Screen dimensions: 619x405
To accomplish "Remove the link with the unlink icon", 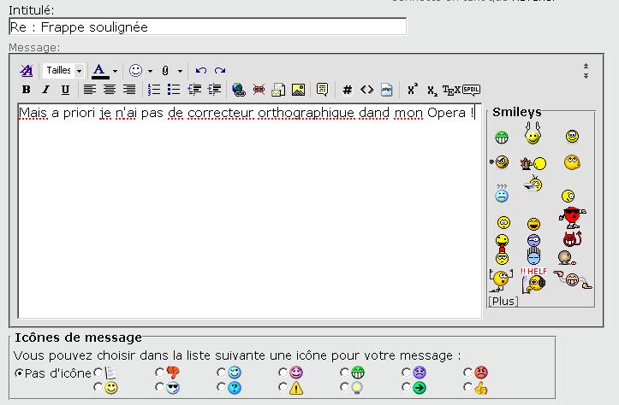I will click(259, 90).
